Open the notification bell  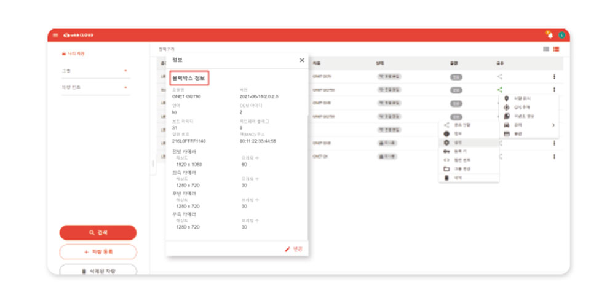point(550,35)
